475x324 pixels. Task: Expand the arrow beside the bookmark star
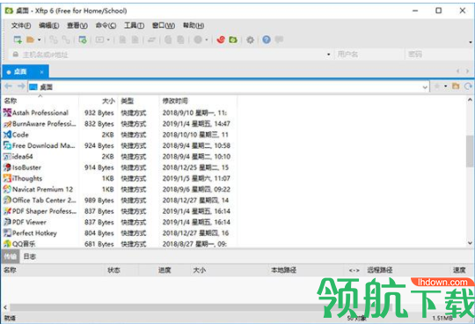point(446,86)
